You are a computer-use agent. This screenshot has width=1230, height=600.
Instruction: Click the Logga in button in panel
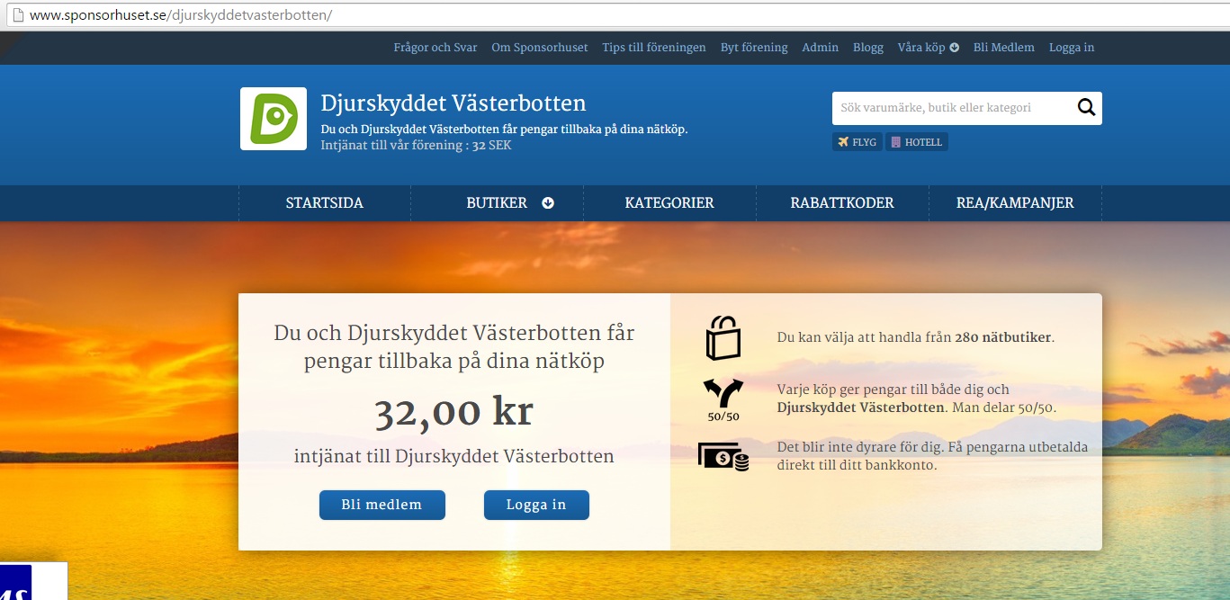point(536,505)
